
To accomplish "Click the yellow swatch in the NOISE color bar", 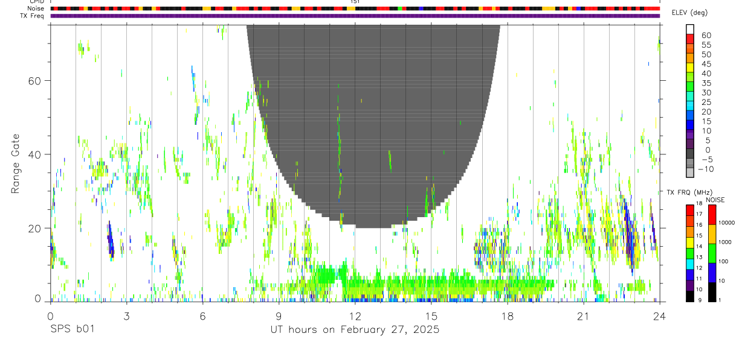I will tap(712, 233).
